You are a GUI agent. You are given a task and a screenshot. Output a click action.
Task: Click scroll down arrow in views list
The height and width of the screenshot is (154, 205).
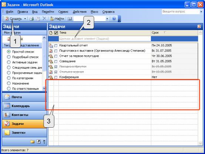pyautogui.click(x=44, y=88)
